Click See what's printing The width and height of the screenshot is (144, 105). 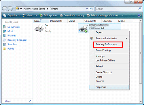click(72, 16)
